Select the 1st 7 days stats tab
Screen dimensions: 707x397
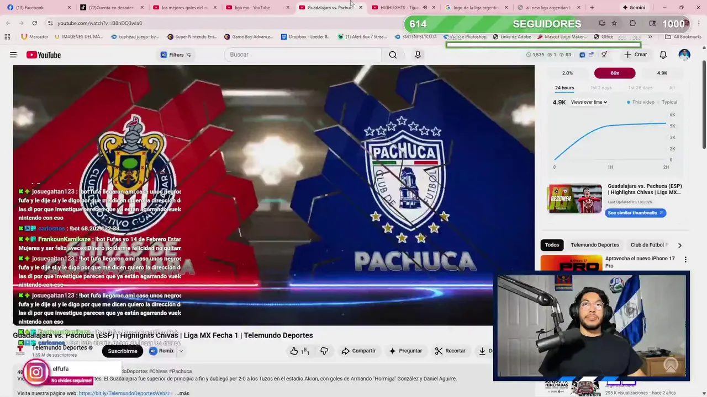601,88
